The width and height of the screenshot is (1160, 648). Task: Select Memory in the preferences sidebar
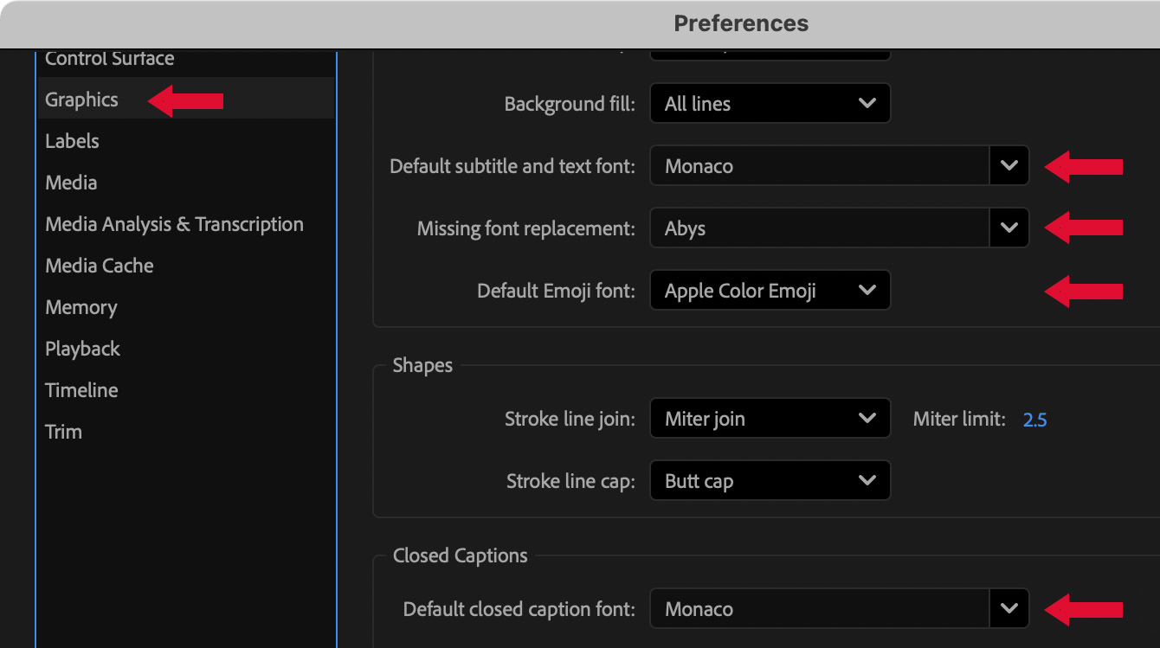81,308
